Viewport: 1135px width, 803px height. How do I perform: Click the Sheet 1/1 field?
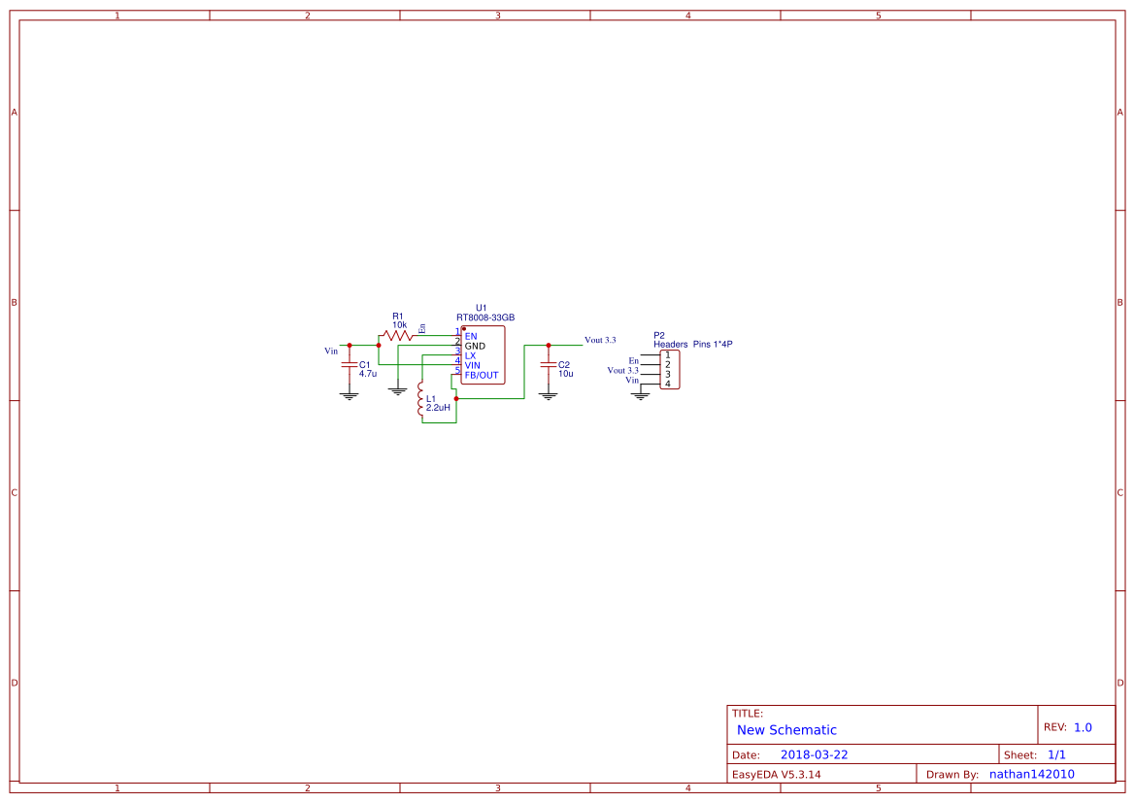pos(1058,753)
